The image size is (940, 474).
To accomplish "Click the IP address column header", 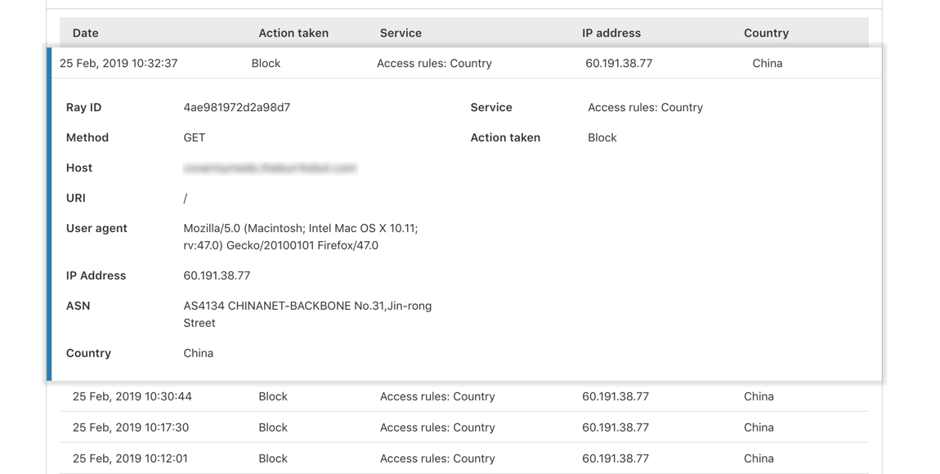I will [611, 34].
